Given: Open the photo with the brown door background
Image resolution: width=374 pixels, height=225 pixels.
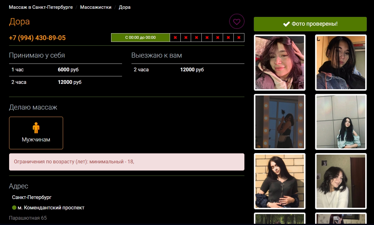Looking at the screenshot, I should [341, 181].
